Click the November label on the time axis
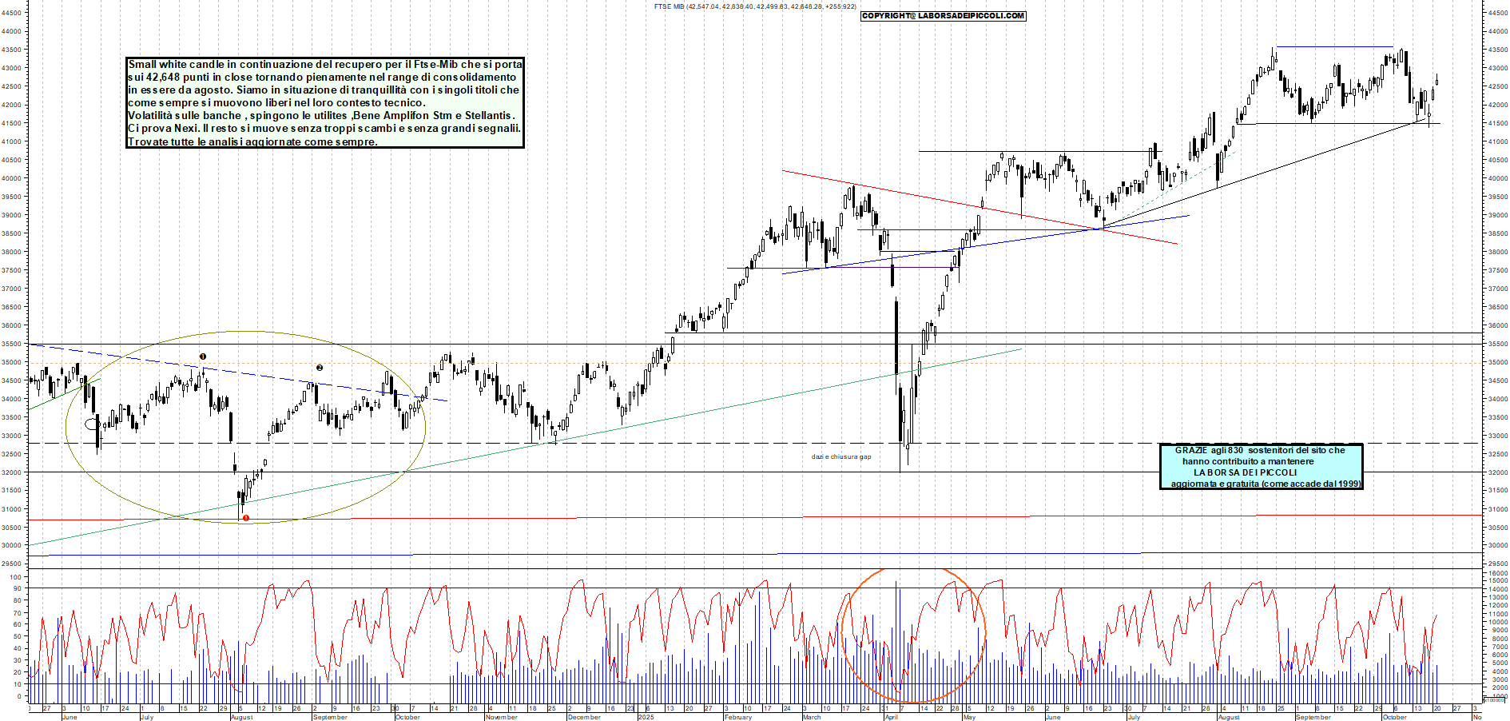This screenshot has height=721, width=1510. click(x=501, y=717)
